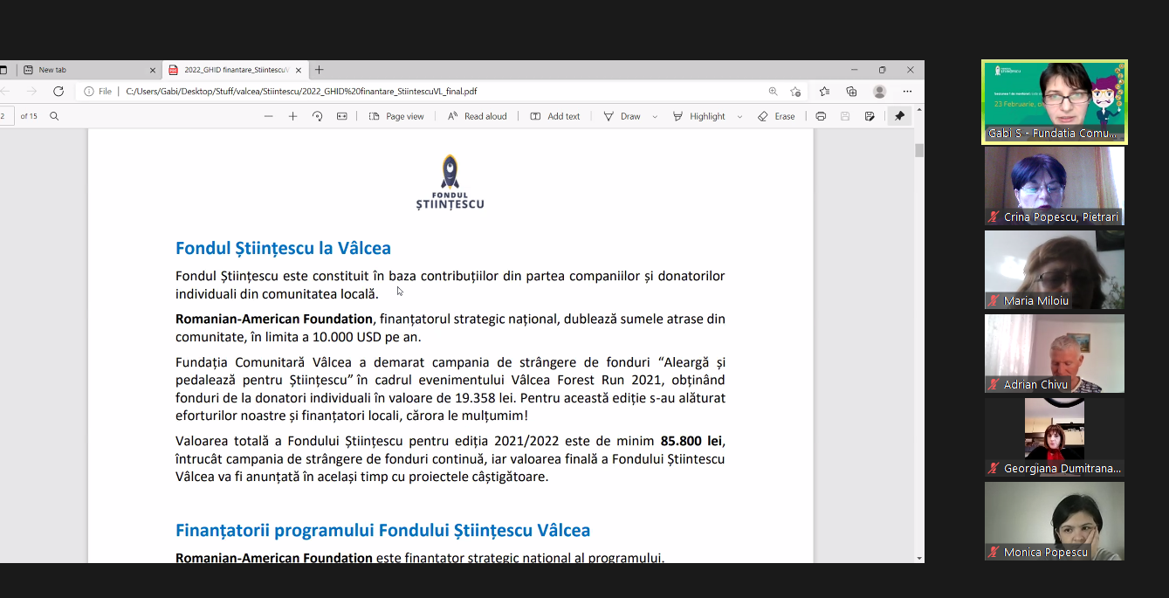
Task: Add page to favorites star icon
Action: (796, 91)
